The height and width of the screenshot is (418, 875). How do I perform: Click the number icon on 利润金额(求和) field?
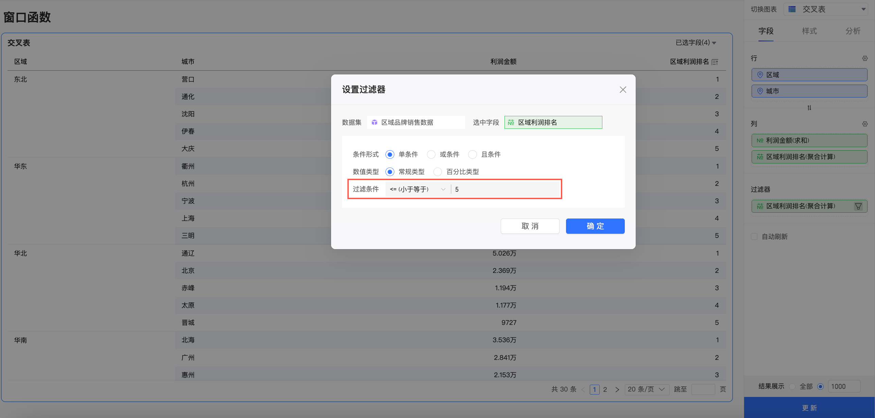(760, 141)
